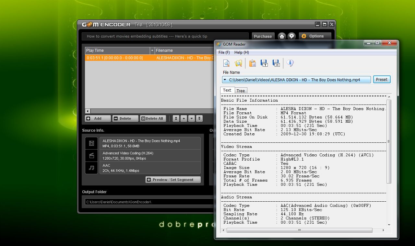Screen dimensions: 415x246
Task: Click the 'Video Stream' heading
Action: pos(236,147)
